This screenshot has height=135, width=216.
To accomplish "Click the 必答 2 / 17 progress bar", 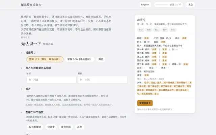I will (x=169, y=5).
